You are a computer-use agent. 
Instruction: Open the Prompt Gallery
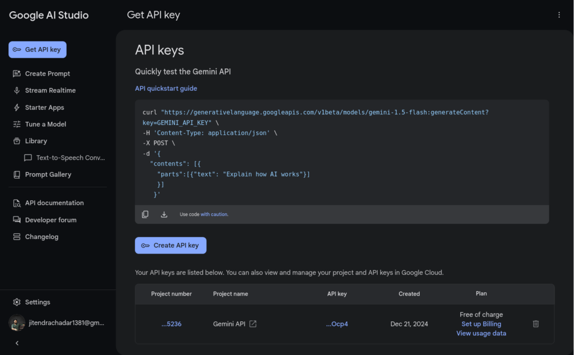[48, 175]
